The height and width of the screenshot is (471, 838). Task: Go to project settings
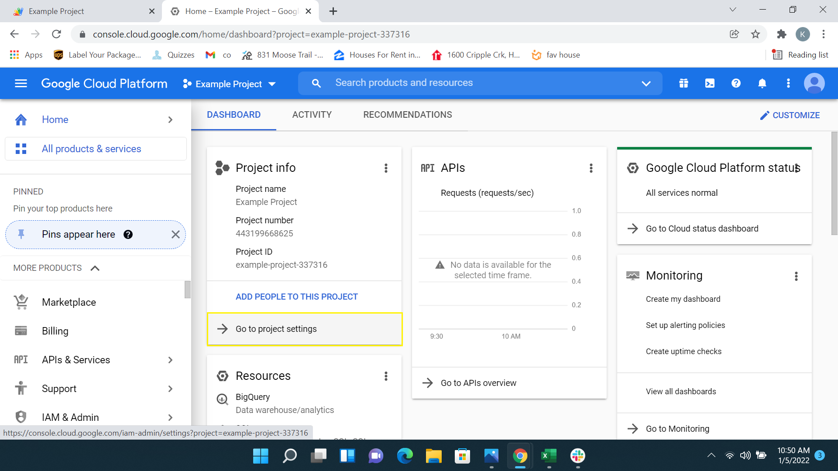[304, 329]
